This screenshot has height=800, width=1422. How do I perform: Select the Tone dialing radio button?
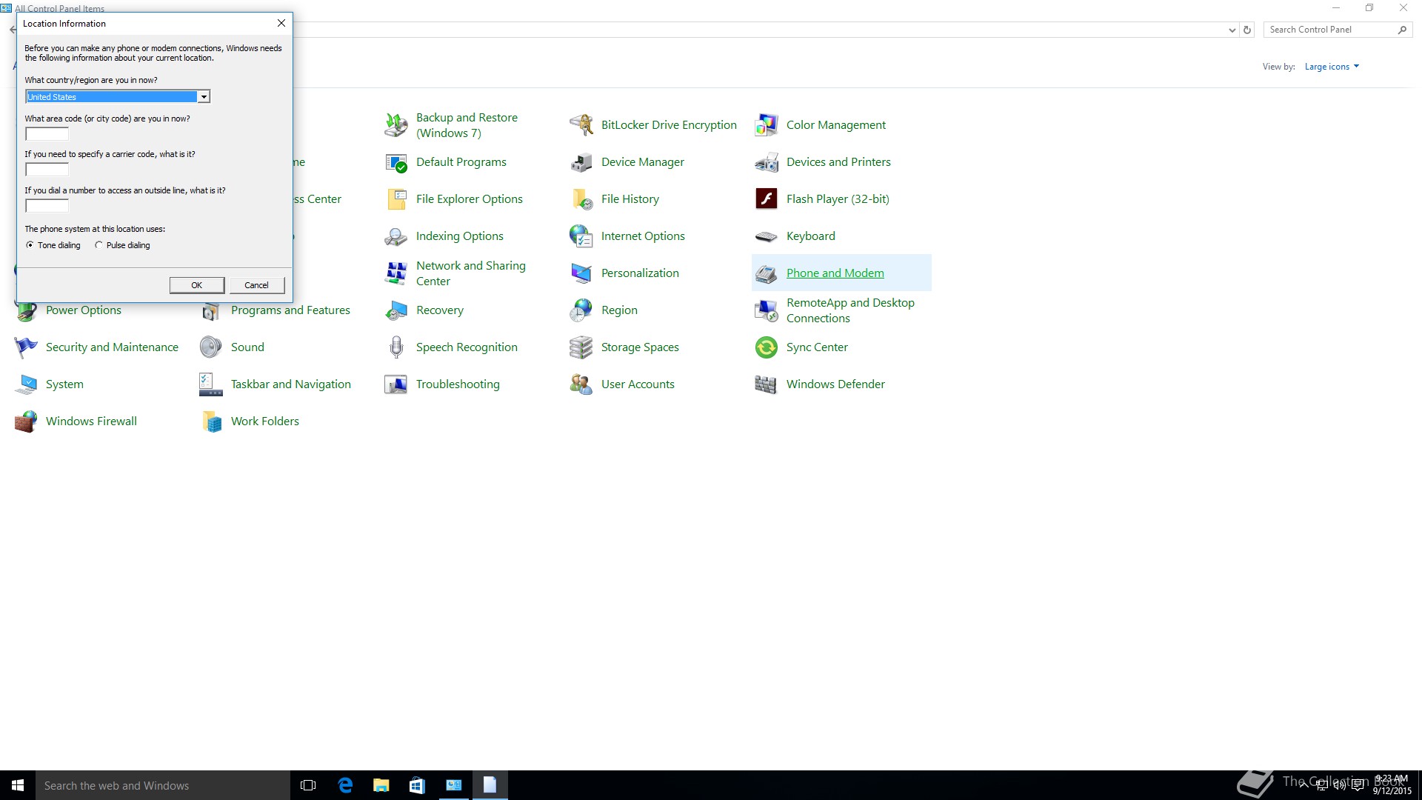point(30,245)
